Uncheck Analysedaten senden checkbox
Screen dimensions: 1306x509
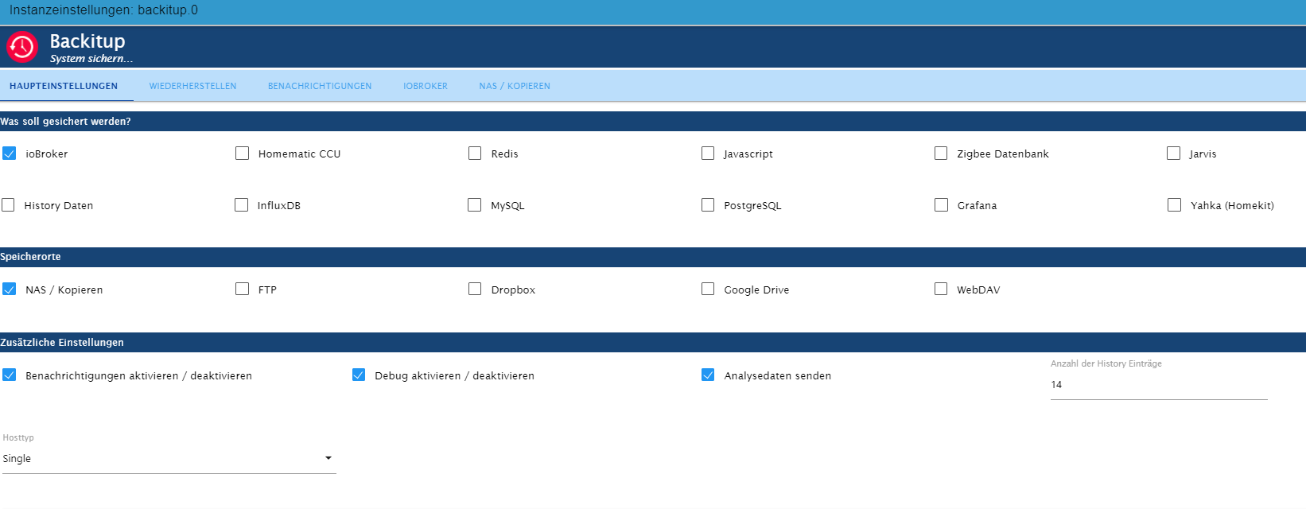(708, 375)
